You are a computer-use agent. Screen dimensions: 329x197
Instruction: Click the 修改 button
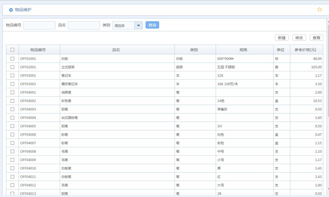[299, 38]
